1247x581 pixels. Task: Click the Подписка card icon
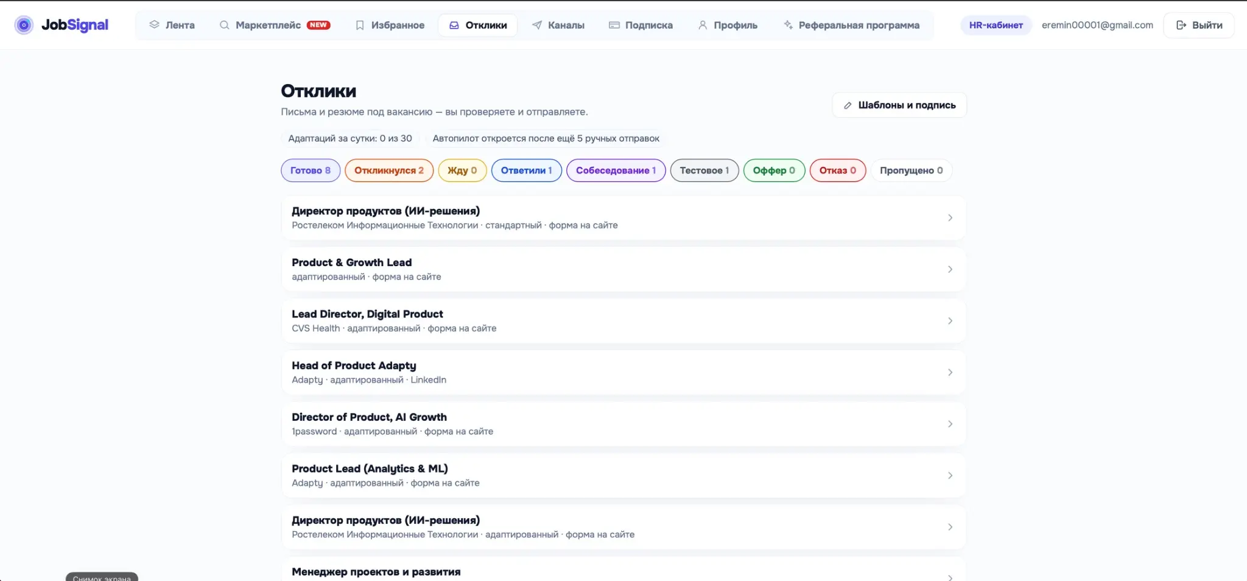[614, 25]
